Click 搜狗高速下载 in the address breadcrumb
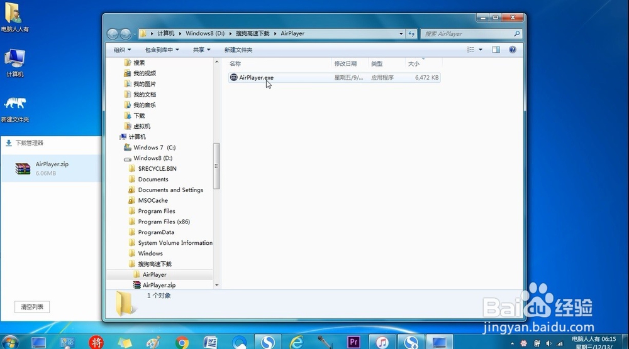This screenshot has width=629, height=349. point(253,34)
